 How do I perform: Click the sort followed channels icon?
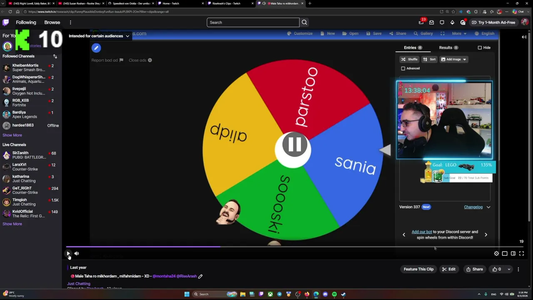tap(55, 56)
